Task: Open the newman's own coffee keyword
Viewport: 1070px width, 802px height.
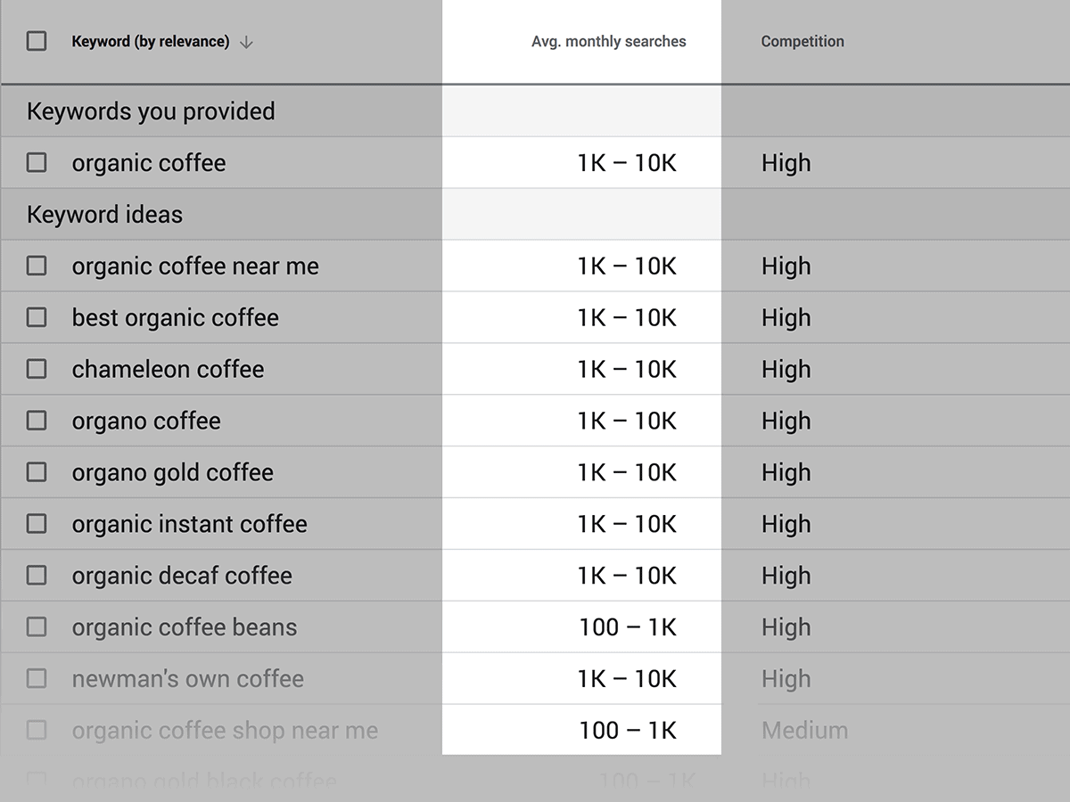Action: [187, 679]
